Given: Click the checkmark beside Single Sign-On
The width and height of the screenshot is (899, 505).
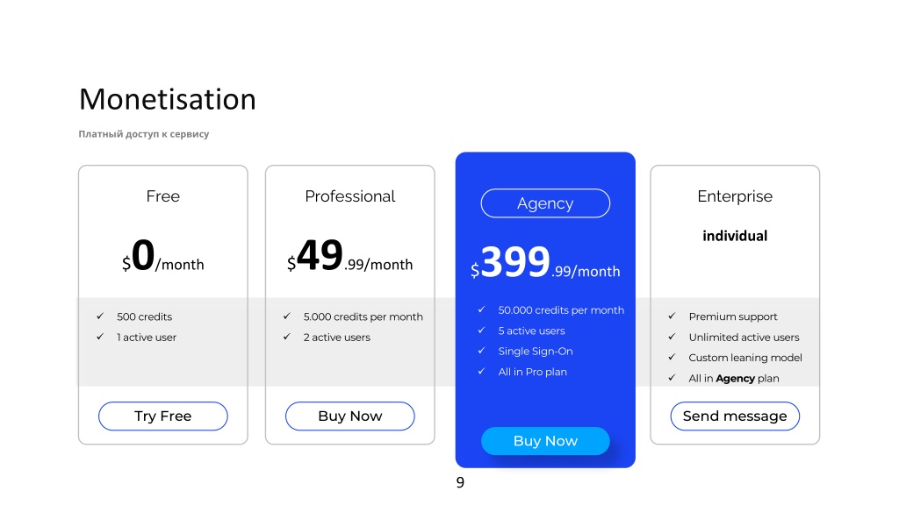Looking at the screenshot, I should (482, 351).
